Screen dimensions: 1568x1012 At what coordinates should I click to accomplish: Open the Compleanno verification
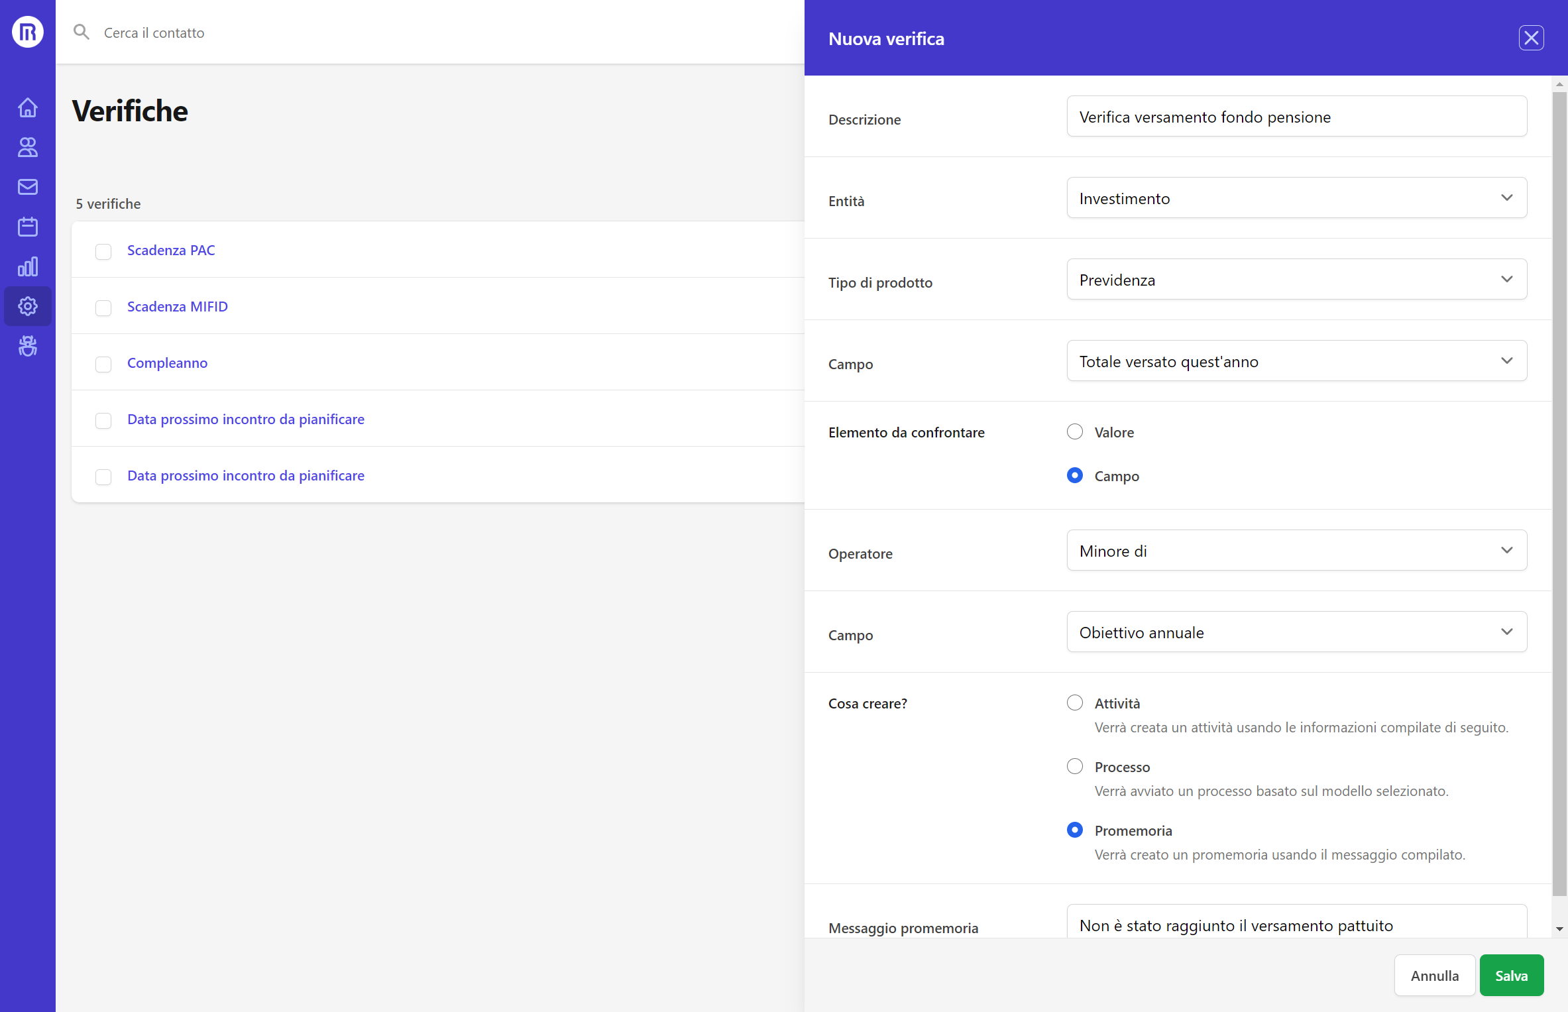click(x=167, y=363)
